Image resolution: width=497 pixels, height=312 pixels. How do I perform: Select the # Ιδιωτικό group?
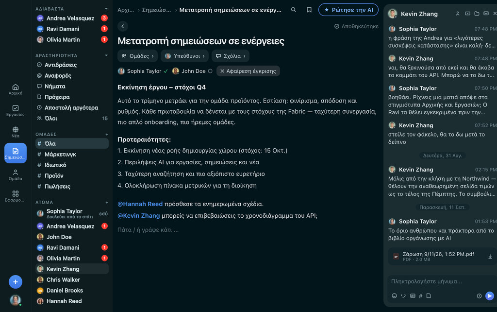tap(72, 165)
